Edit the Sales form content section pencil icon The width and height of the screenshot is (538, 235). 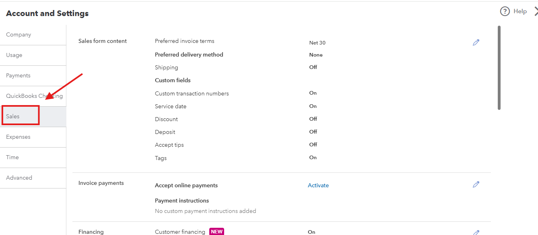476,43
